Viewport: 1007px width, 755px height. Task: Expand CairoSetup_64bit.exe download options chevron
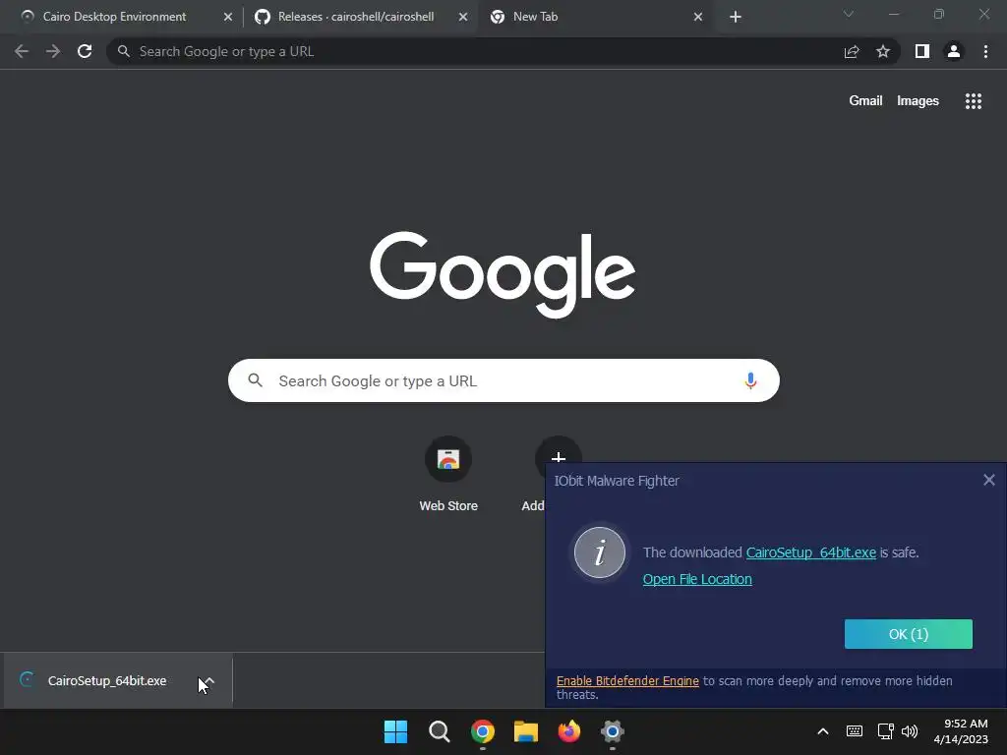[x=208, y=680]
